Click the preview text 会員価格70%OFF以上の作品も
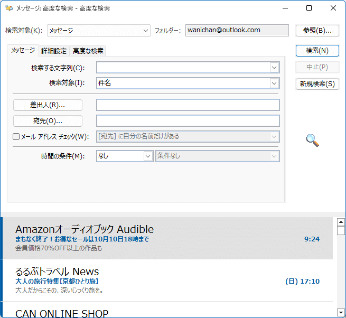The image size is (346, 318). 59,248
